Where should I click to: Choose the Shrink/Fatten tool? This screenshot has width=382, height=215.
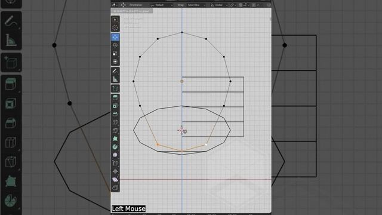[x=115, y=171]
